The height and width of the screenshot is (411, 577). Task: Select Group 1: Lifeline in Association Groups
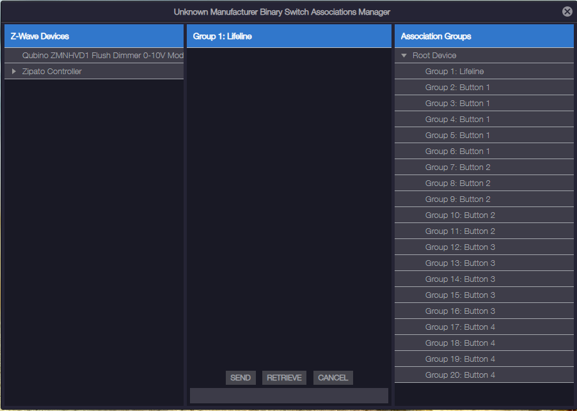pyautogui.click(x=454, y=72)
